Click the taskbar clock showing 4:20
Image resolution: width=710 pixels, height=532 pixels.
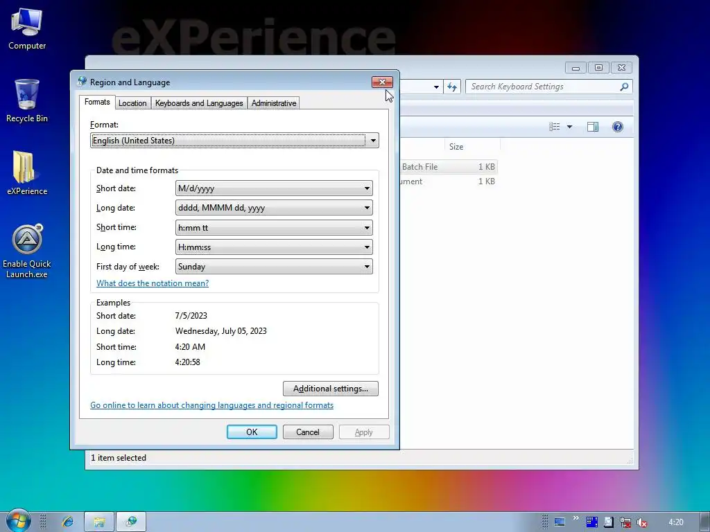(675, 522)
